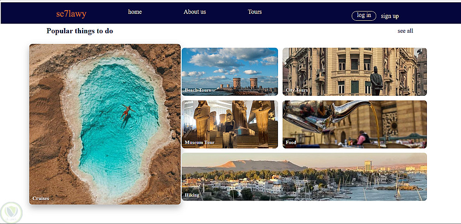Screen dimensions: 461x224
Task: Open the Hiking river panorama card
Action: tap(304, 177)
